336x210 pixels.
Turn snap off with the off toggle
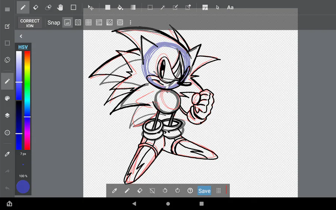click(x=68, y=22)
